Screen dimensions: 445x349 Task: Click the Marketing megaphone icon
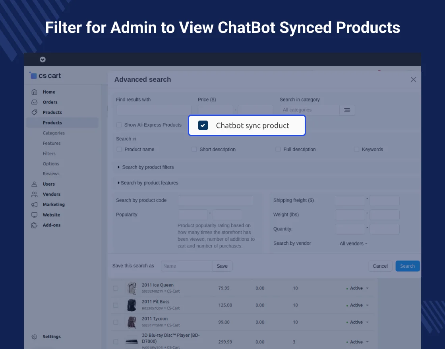point(35,205)
